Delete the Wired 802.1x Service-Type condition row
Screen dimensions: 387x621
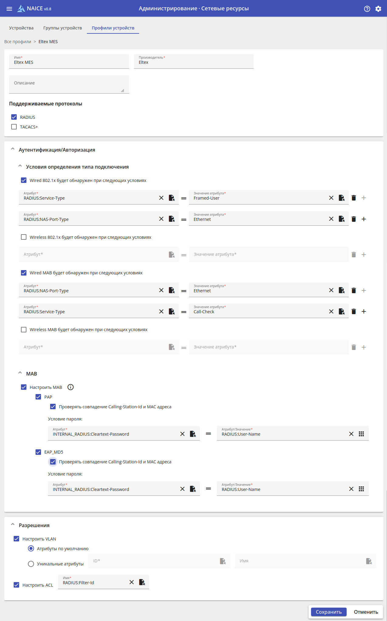click(354, 198)
